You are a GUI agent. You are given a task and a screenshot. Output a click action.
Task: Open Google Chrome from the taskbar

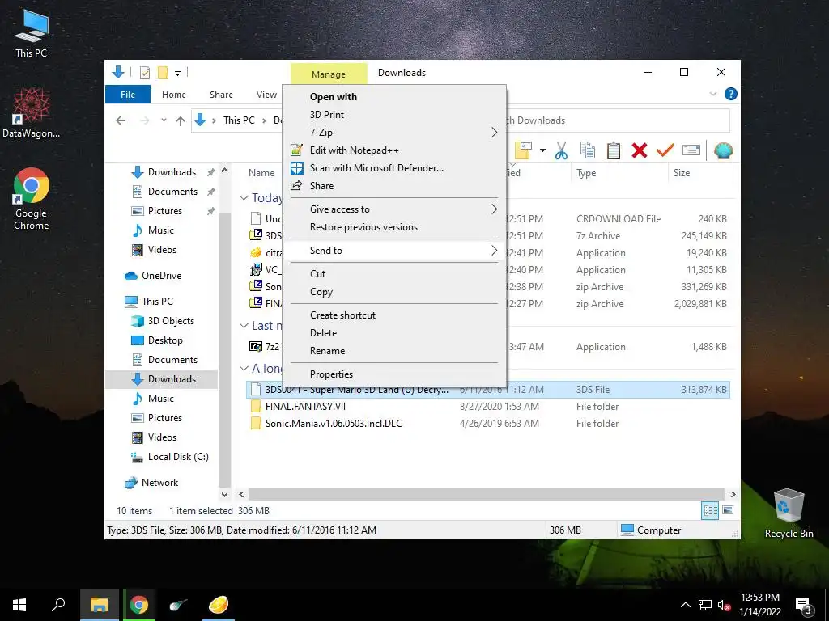(139, 605)
